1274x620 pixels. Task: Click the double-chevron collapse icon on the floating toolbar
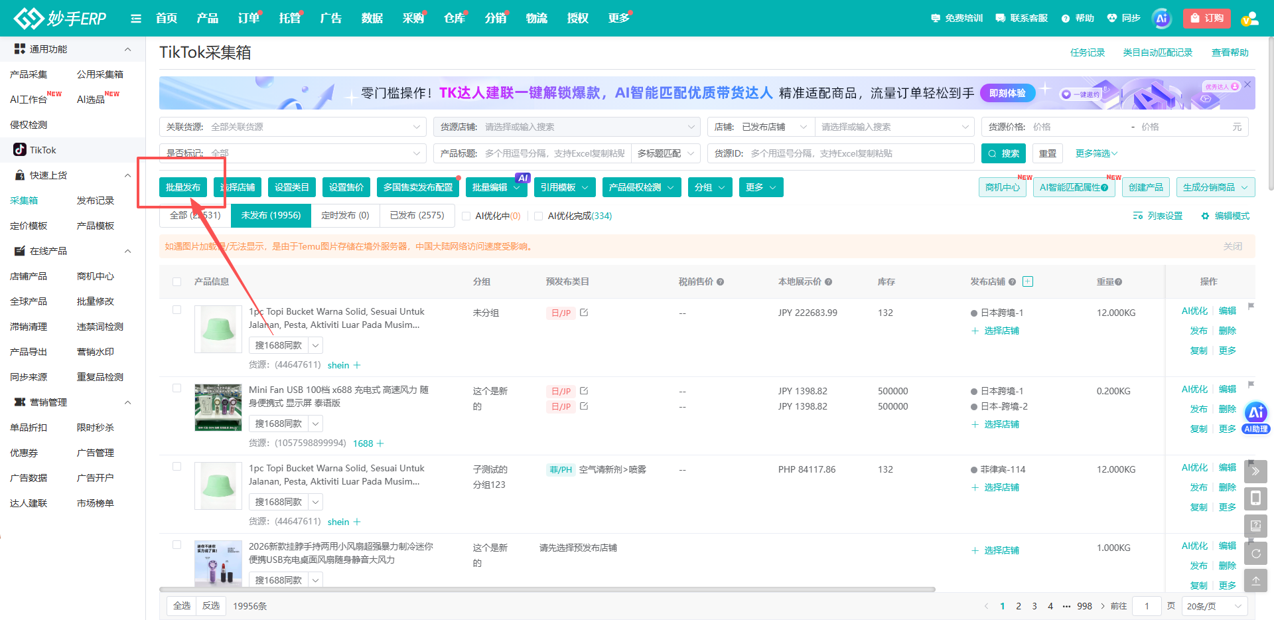[x=1255, y=471]
